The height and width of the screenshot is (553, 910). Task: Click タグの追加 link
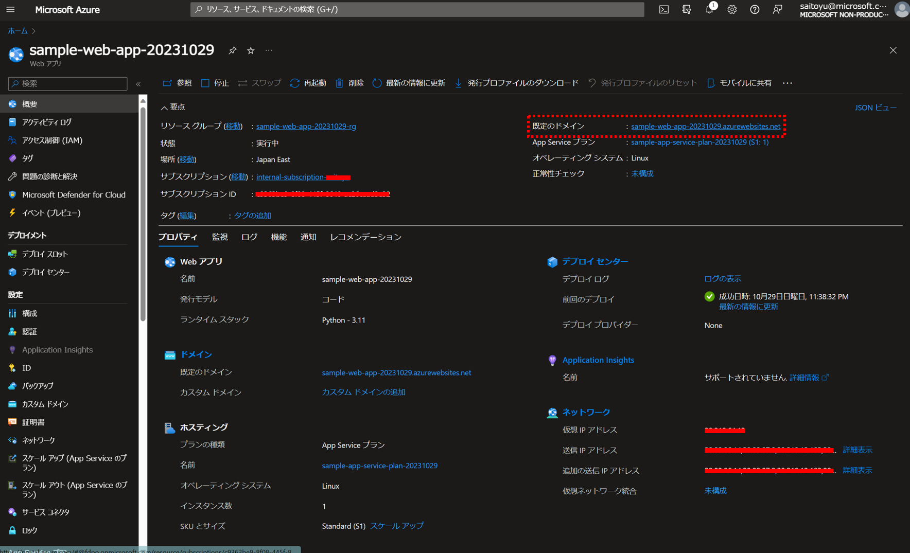coord(252,216)
